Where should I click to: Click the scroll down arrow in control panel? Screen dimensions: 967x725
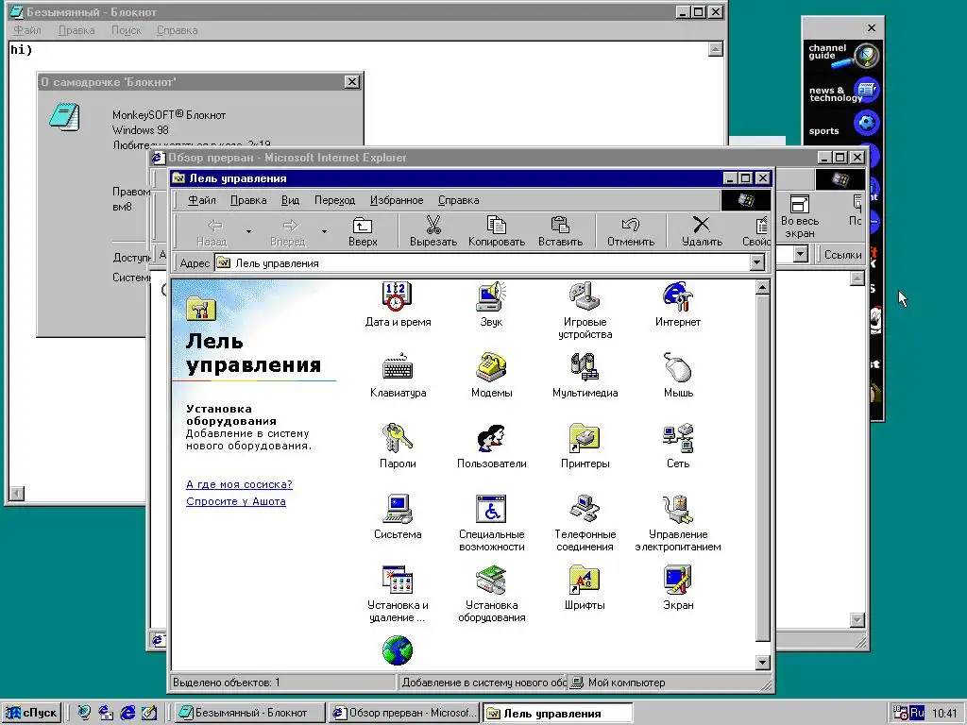[x=763, y=663]
